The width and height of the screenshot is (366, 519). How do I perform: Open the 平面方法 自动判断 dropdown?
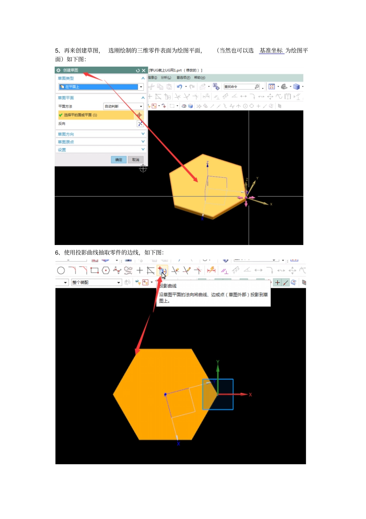click(123, 106)
